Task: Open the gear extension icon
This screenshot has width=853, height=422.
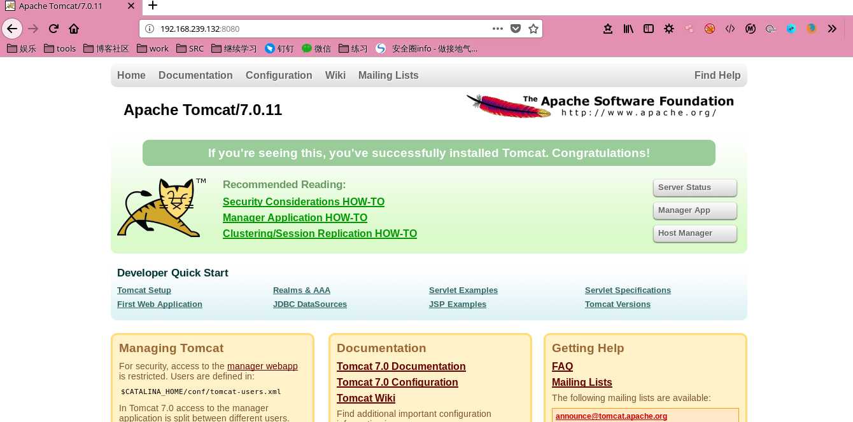Action: click(669, 29)
